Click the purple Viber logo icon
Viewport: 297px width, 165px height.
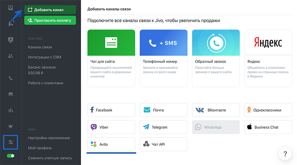click(94, 127)
